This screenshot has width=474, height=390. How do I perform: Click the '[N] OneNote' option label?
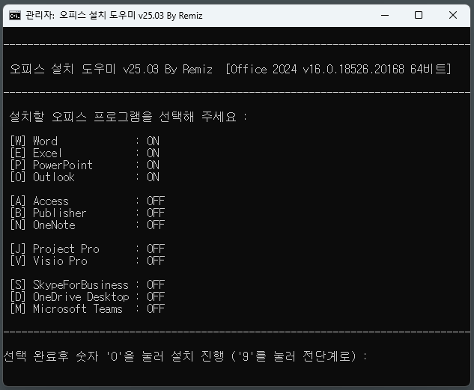tap(43, 225)
